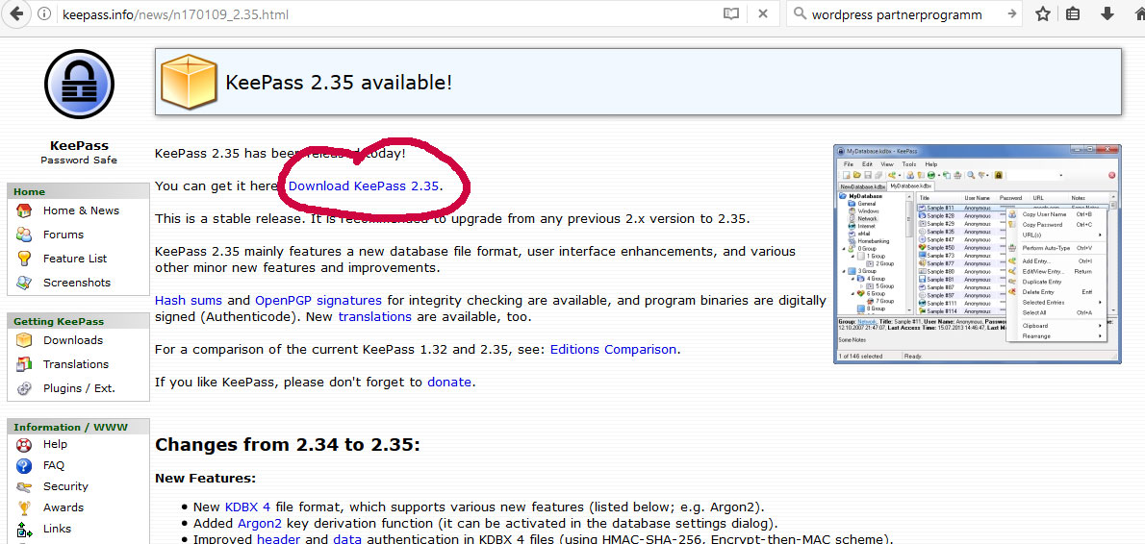Open the Links sidebar entry
1145x544 pixels.
click(x=57, y=529)
